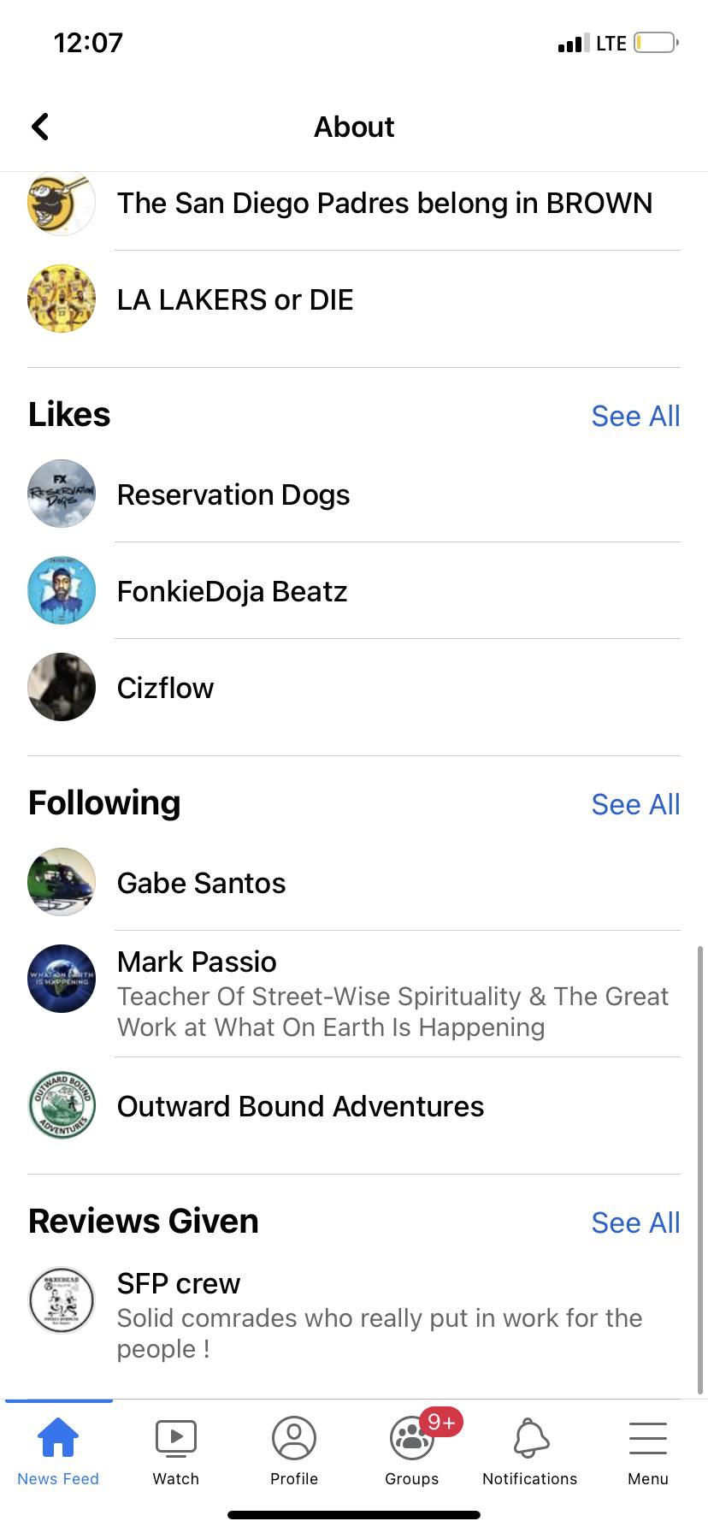Screen dimensions: 708x1533
Task: Open the hamburger Menu
Action: (647, 1449)
